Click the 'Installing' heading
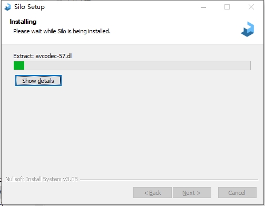265x206 pixels. (x=23, y=22)
